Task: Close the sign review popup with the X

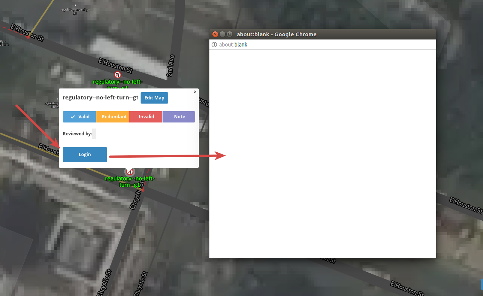Action: click(195, 91)
